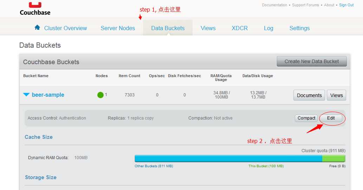Select the Data Buckets tab
Screen dimensions: 363x190
pos(168,28)
